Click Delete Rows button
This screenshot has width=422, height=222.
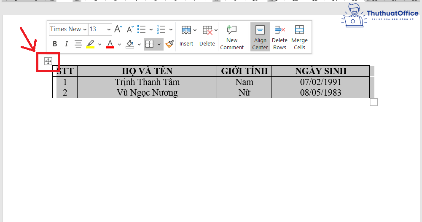pos(280,37)
